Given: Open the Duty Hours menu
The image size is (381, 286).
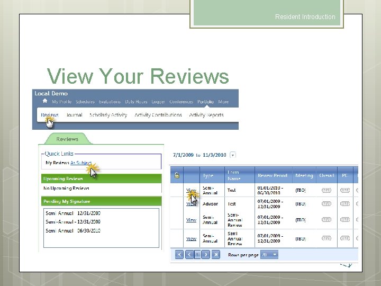Looking at the screenshot, I should (136, 102).
